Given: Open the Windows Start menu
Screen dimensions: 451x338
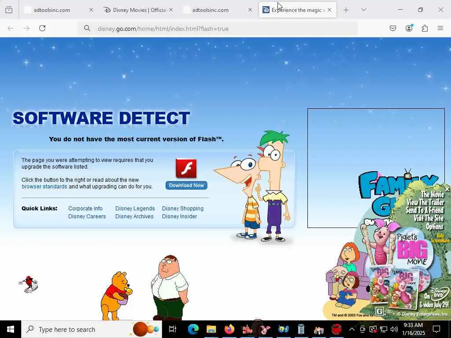Looking at the screenshot, I should [x=11, y=329].
